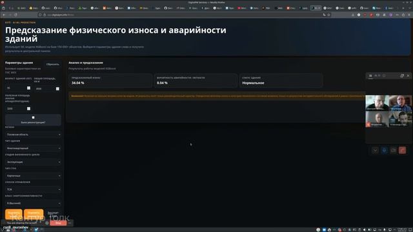413x232 pixels.
Task: Click the predicted wear value 34.04 %
Action: click(77, 83)
